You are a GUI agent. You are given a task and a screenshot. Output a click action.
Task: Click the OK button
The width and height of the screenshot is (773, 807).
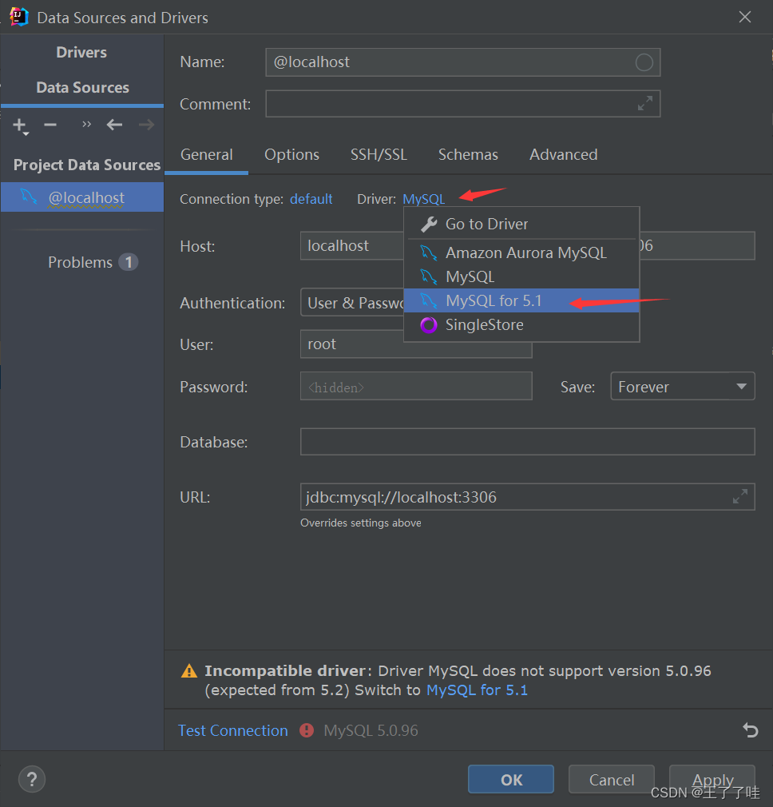[511, 779]
